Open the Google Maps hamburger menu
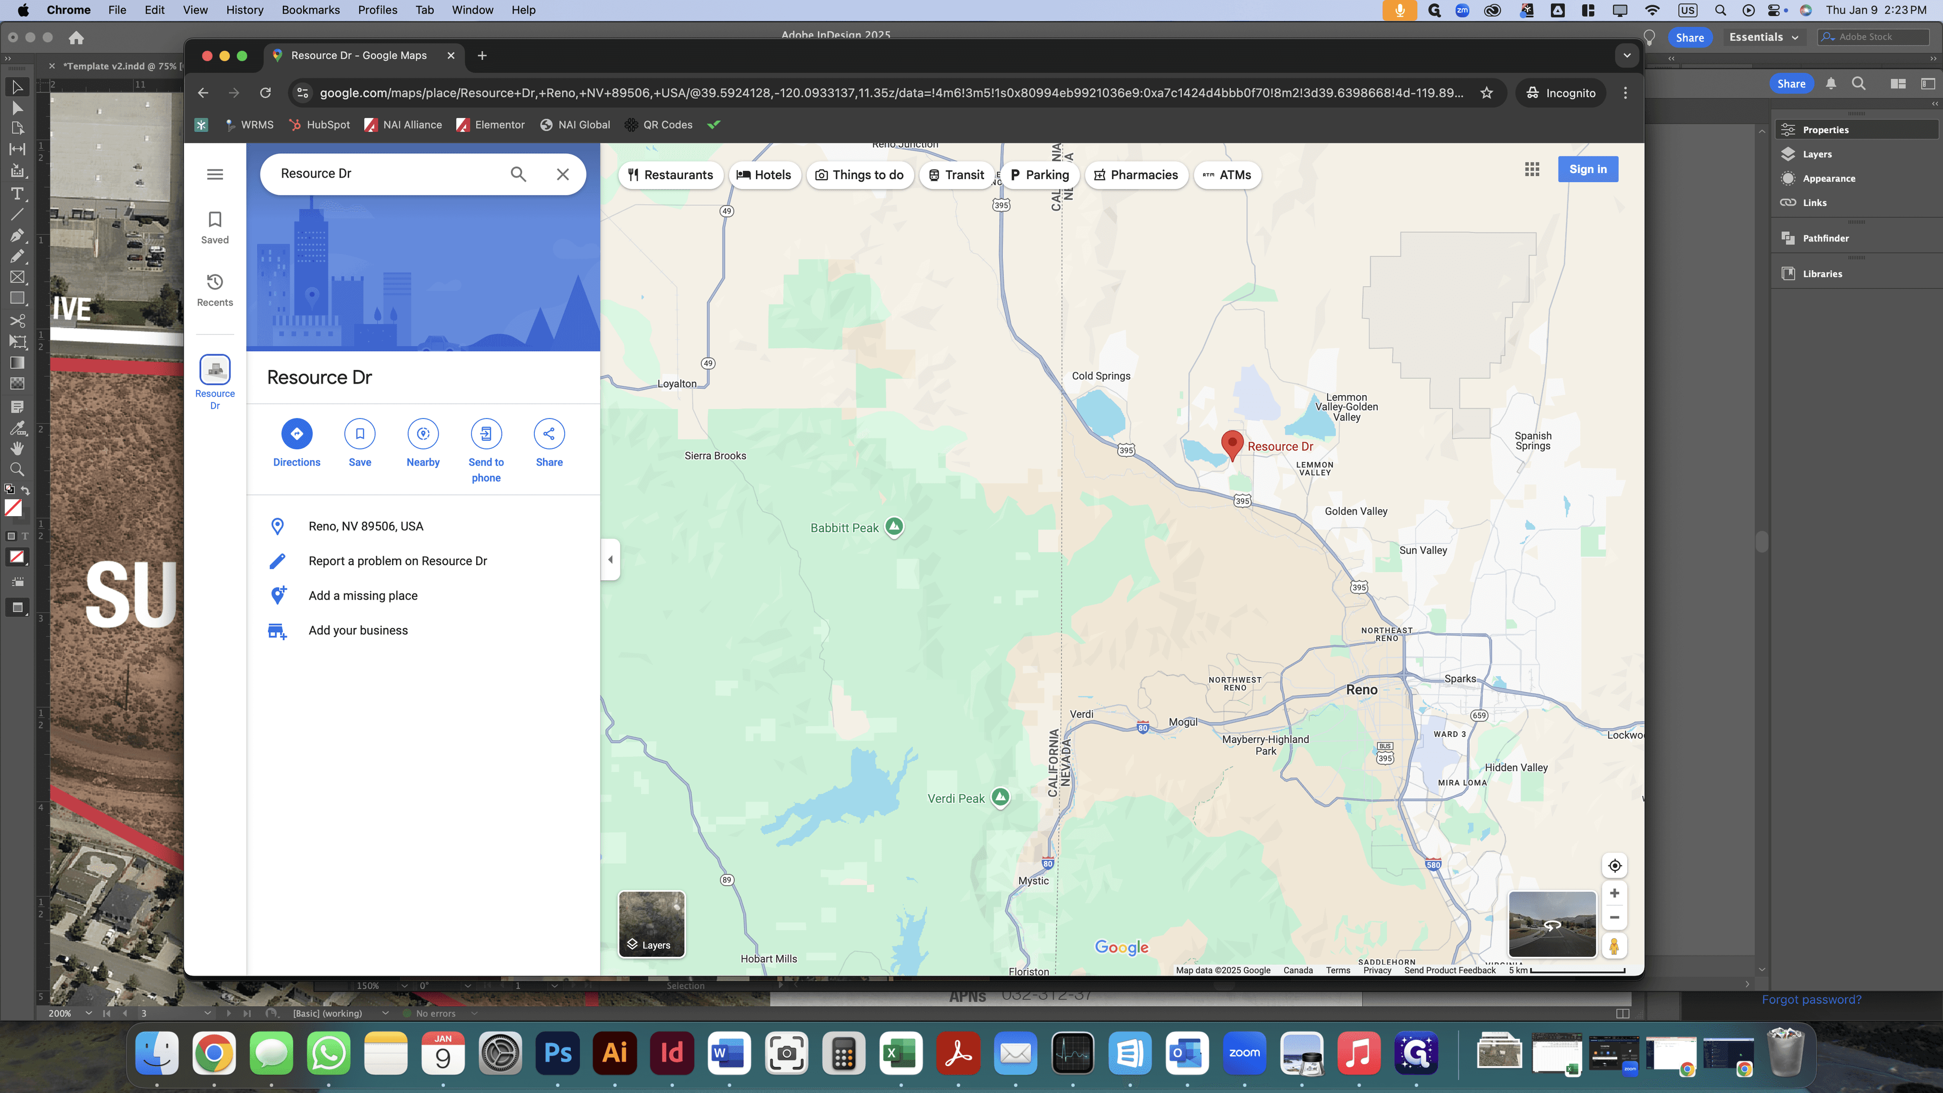This screenshot has width=1943, height=1093. pos(215,174)
